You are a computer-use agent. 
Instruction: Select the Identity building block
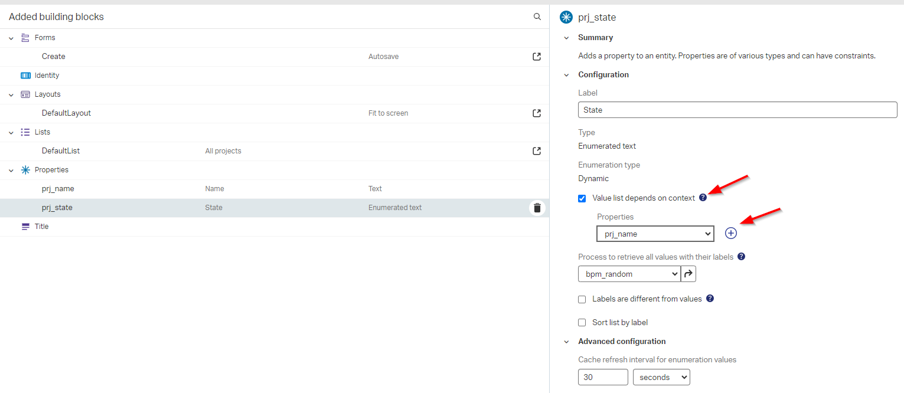coord(47,76)
